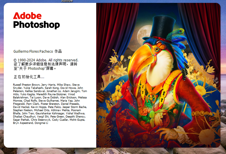Click the toucan splash artwork image
Screen dimensions: 226x154
[x=158, y=75]
